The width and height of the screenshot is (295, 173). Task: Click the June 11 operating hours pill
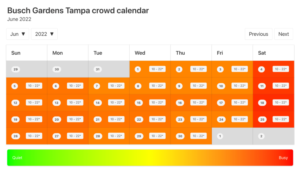click(281, 86)
